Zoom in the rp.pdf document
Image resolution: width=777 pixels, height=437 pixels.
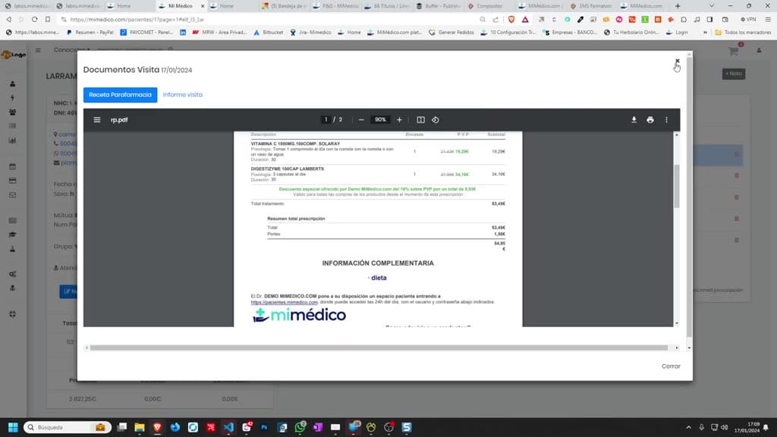pos(399,120)
